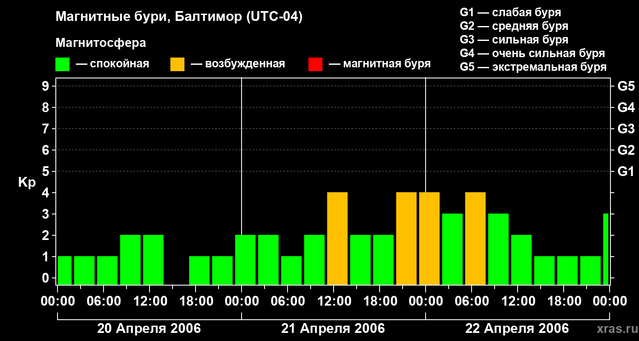639x341 pixels.
Task: Select the orange bar at 06:00 on 22 April
Action: click(475, 239)
